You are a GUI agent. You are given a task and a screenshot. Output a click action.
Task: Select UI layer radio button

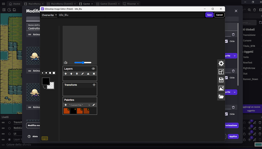pyautogui.click(x=9, y=134)
